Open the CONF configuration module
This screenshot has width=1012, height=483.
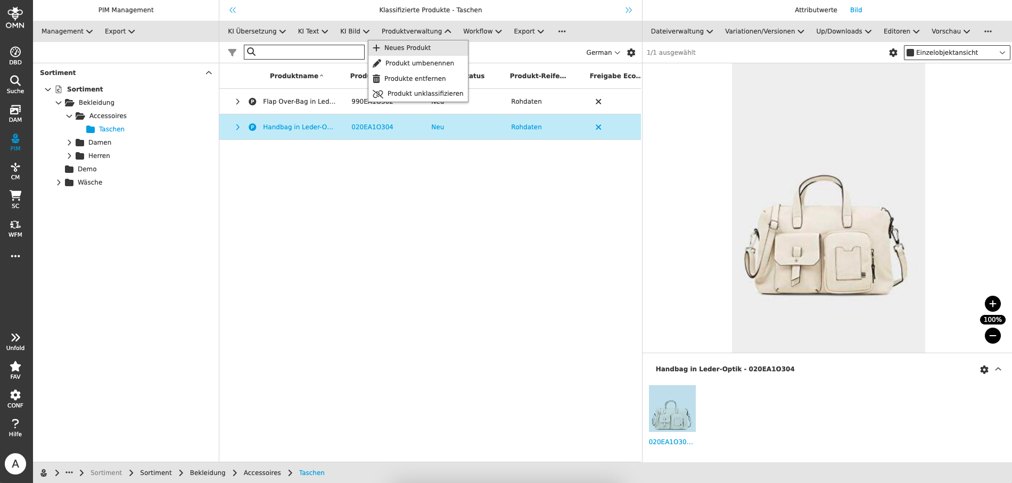tap(15, 398)
